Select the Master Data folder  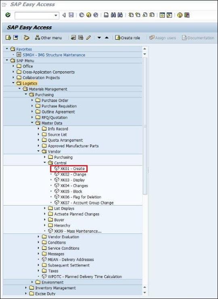coord(52,123)
